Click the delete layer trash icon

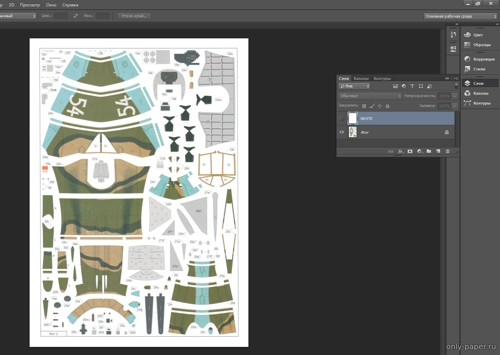[448, 151]
